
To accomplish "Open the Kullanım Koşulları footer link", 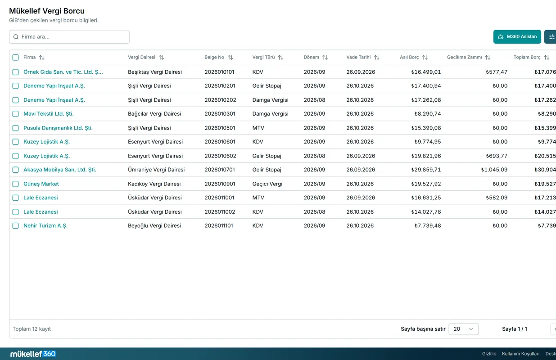I will coord(521,354).
